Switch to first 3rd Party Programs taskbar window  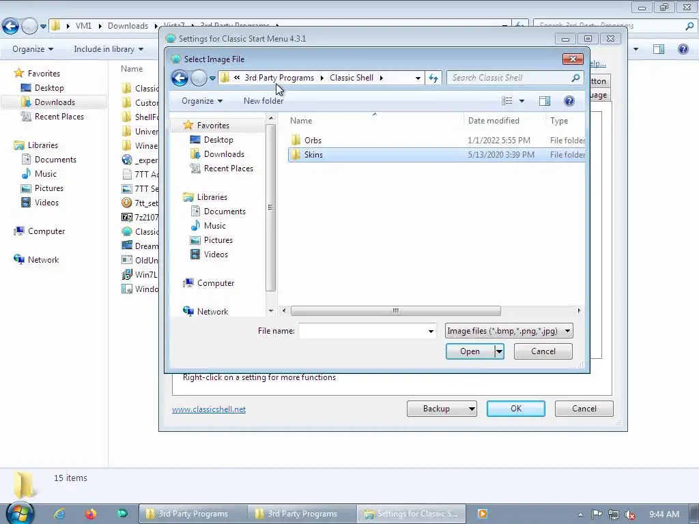click(x=193, y=514)
